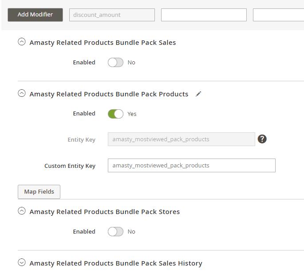Click the Amasty Related Products Bundle Pack Sales heading
Screen dimensions: 304x274
(103, 43)
